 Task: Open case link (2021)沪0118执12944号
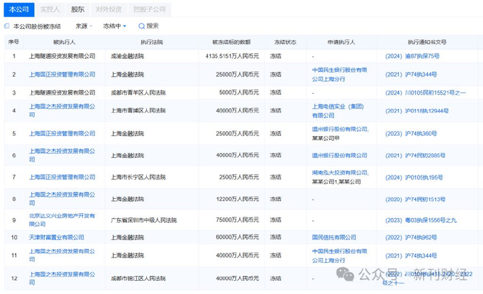pyautogui.click(x=417, y=110)
